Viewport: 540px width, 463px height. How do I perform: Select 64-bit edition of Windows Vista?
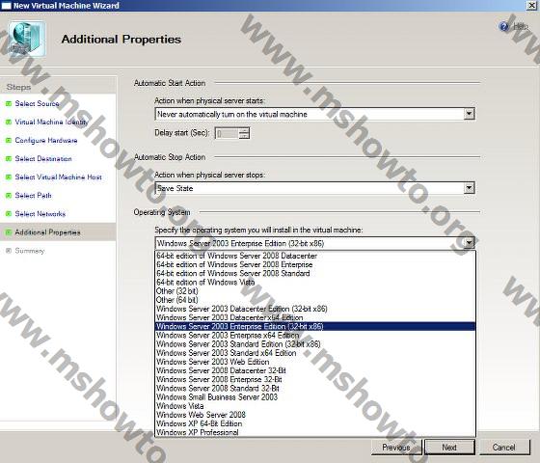click(x=315, y=282)
